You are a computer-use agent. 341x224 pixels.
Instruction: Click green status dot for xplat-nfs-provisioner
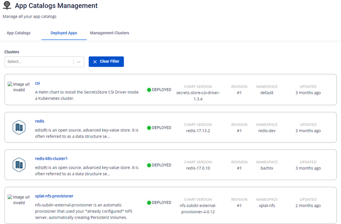click(x=149, y=203)
